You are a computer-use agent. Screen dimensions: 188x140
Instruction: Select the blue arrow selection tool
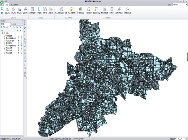pos(25,32)
